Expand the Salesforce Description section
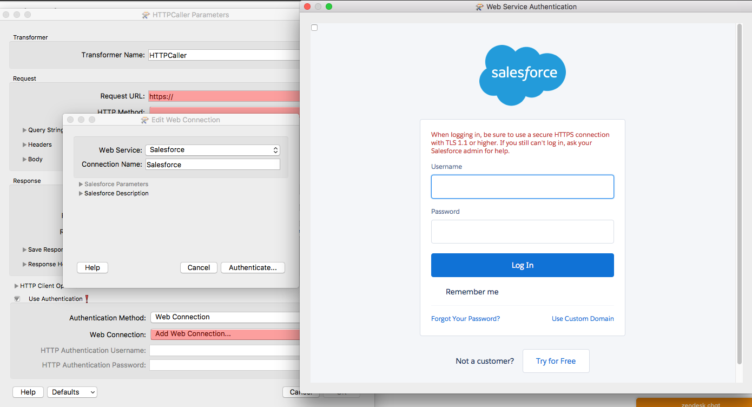752x407 pixels. tap(81, 193)
